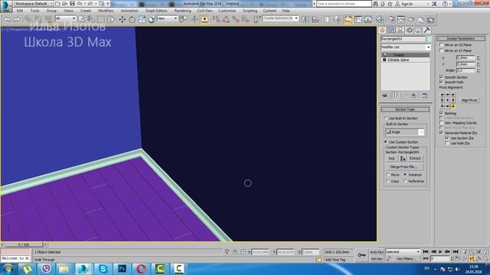The image size is (490, 275).
Task: Open the Hierarchy panel tab icon
Action: [400, 31]
